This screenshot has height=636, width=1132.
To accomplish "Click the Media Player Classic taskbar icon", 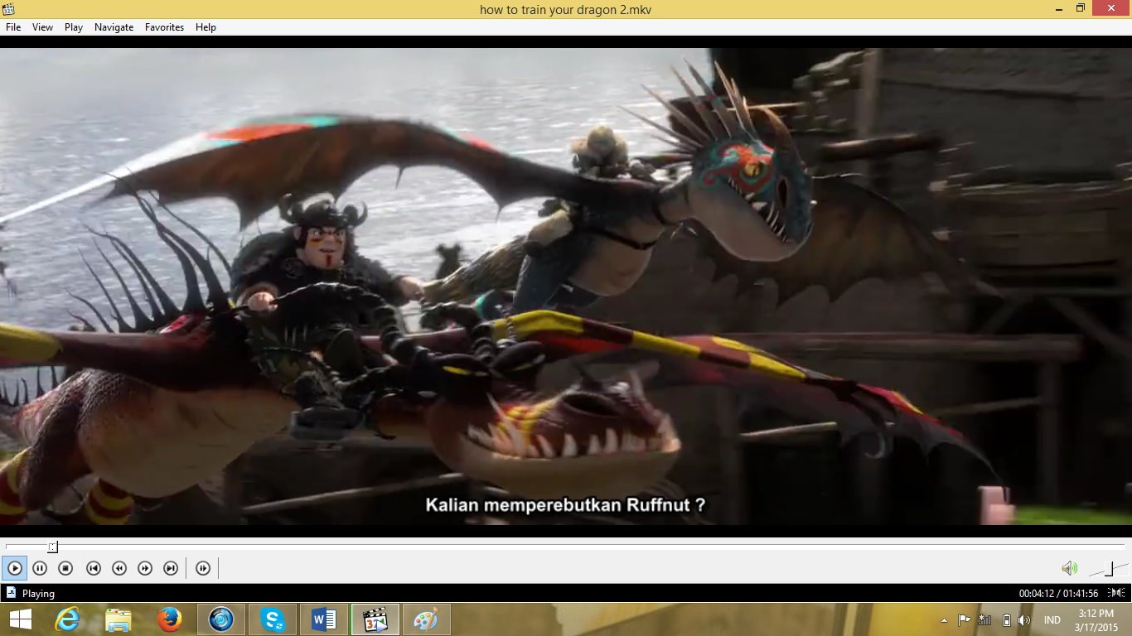I will point(375,619).
